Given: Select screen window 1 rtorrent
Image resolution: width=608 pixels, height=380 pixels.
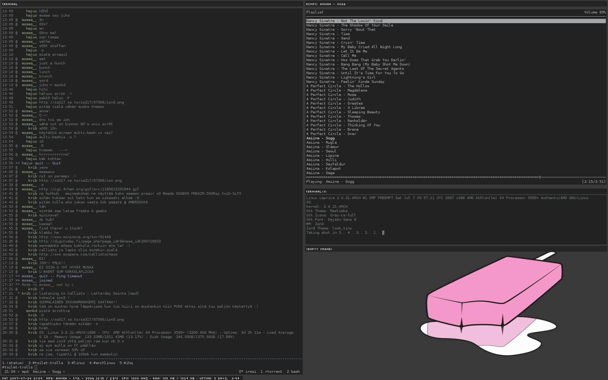Looking at the screenshot, I should [x=271, y=371].
